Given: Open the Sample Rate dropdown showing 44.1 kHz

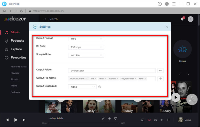Looking at the screenshot, I should coord(86,55).
